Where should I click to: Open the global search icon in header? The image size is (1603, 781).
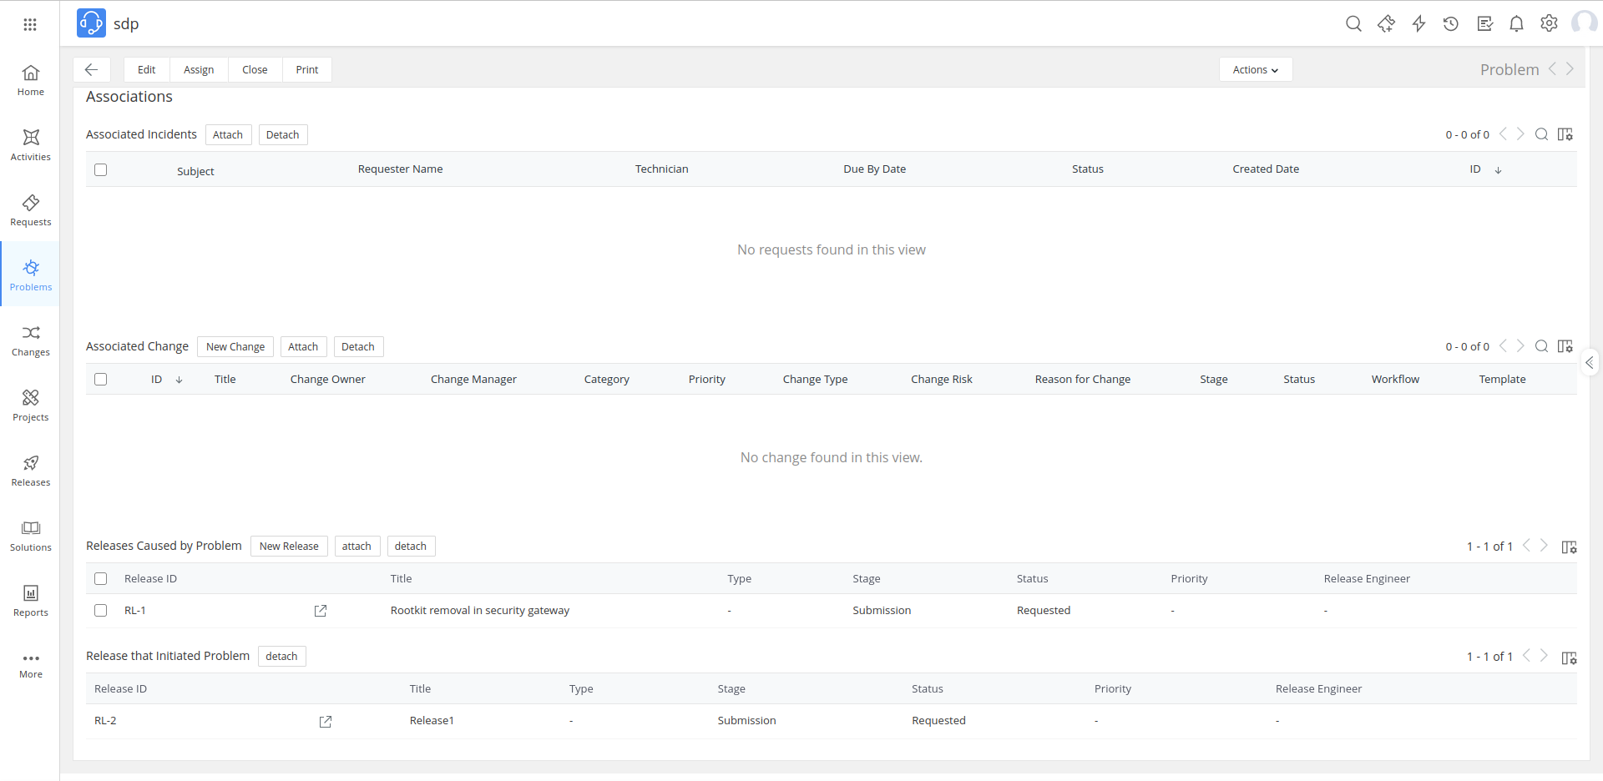tap(1353, 24)
